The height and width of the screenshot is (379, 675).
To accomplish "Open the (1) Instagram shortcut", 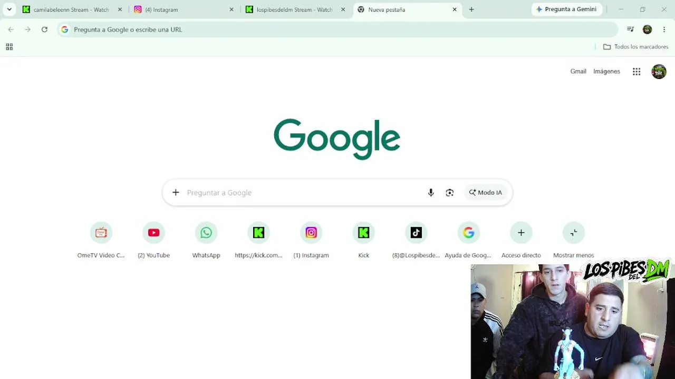I will pyautogui.click(x=311, y=241).
